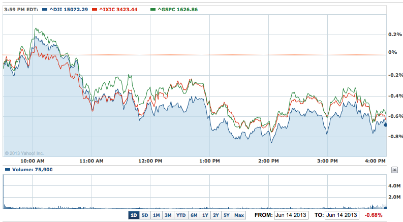This screenshot has width=403, height=222.
Task: Show the 1M time range
Action: pos(157,215)
